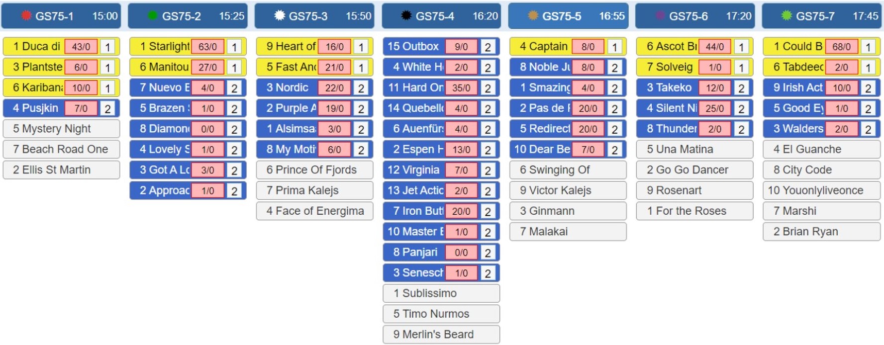Click the orange burst icon in GS75-5
The height and width of the screenshot is (345, 884).
(x=533, y=15)
